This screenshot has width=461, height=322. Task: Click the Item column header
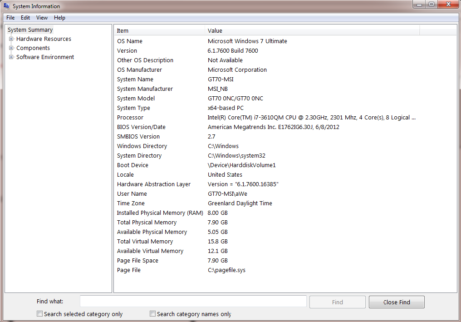pos(159,30)
